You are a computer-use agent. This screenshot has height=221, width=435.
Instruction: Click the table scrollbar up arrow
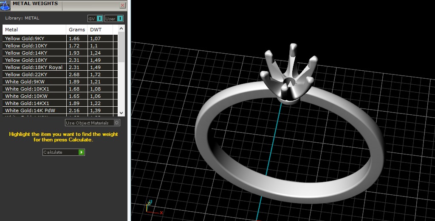(x=121, y=28)
